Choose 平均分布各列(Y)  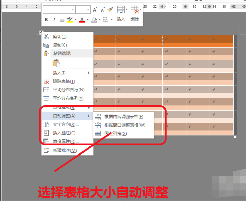point(68,98)
